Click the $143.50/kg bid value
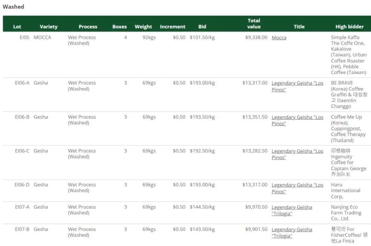This screenshot has height=246, width=371. click(x=202, y=229)
